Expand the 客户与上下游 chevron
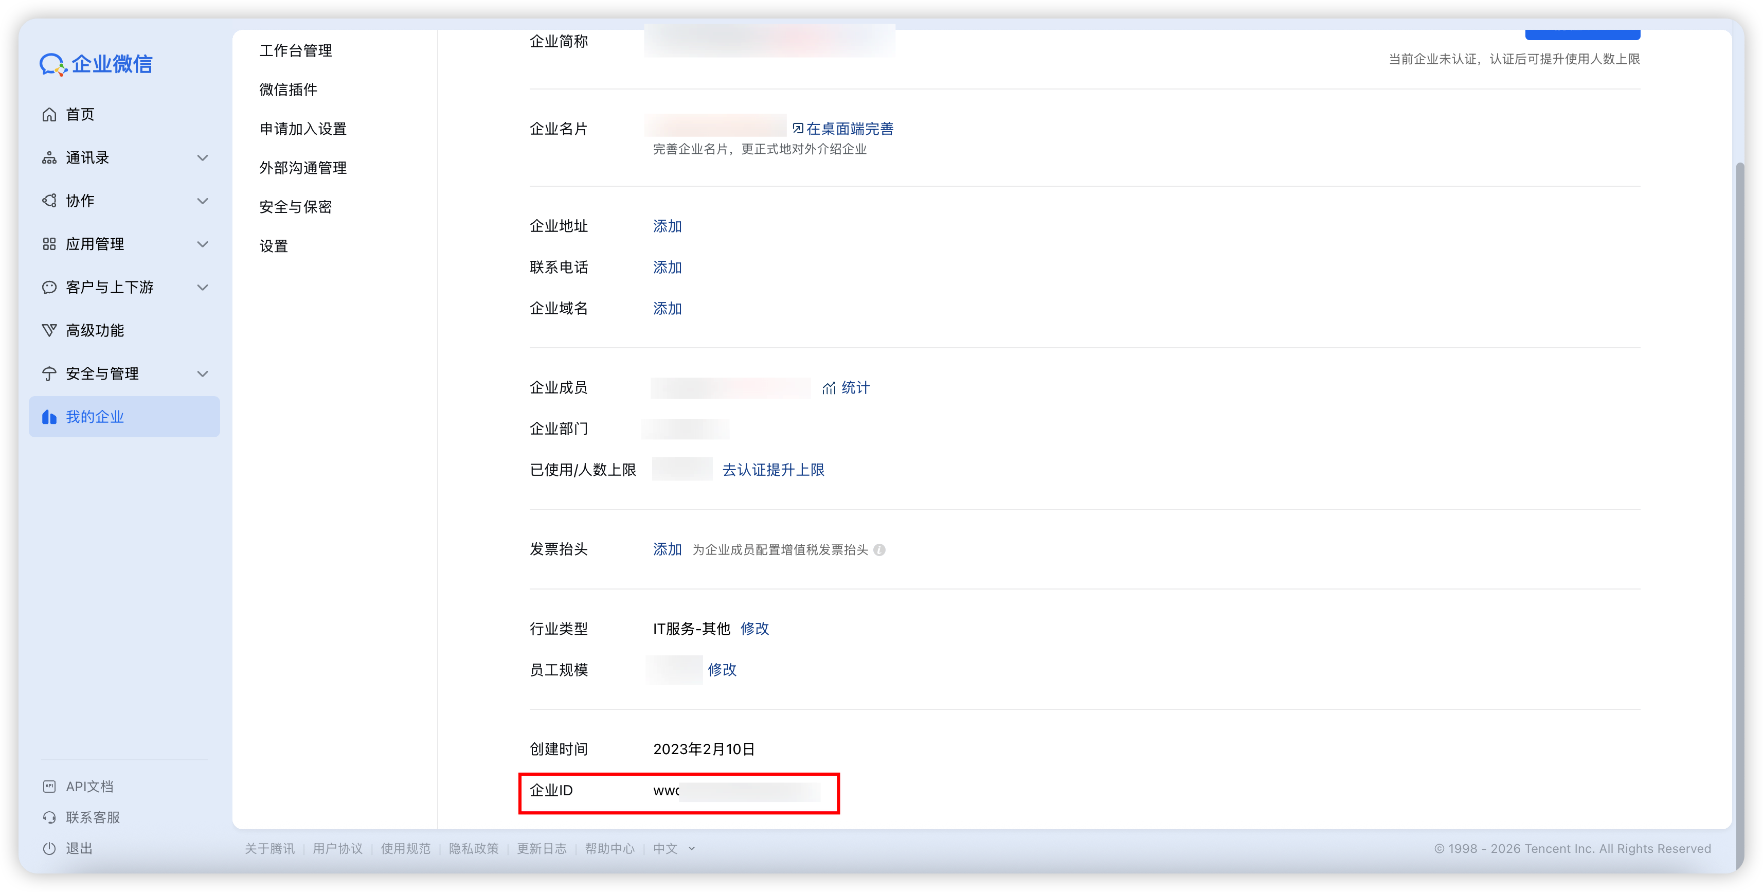This screenshot has width=1763, height=892. coord(203,288)
